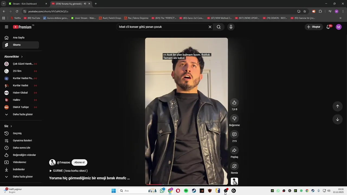Open the bookmarks apps grid icon
The width and height of the screenshot is (347, 195).
pos(4,18)
